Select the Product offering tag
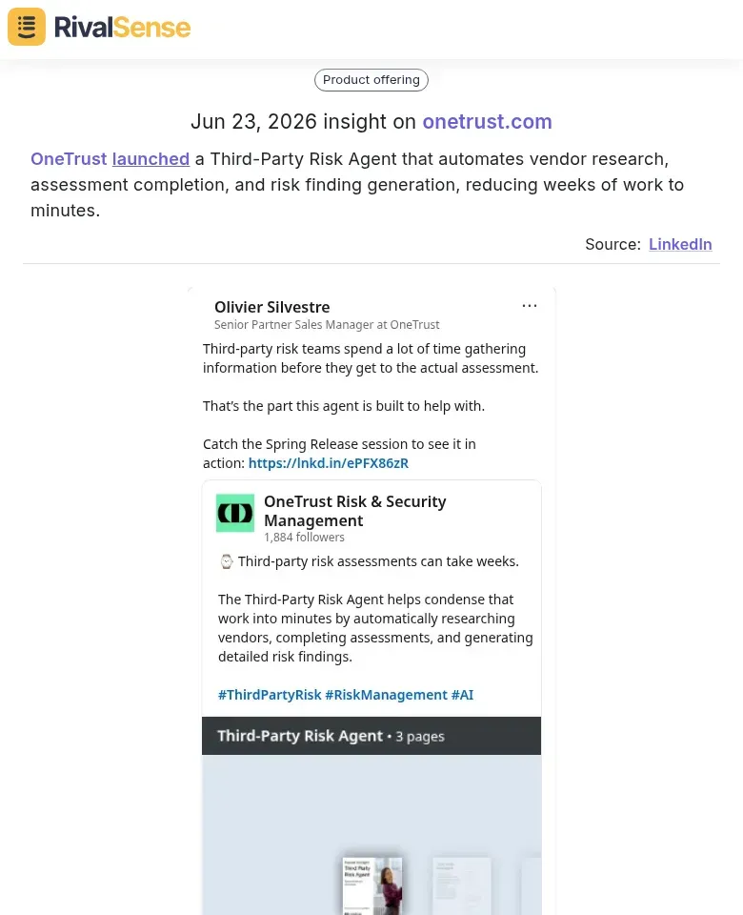Image resolution: width=743 pixels, height=915 pixels. 371,80
